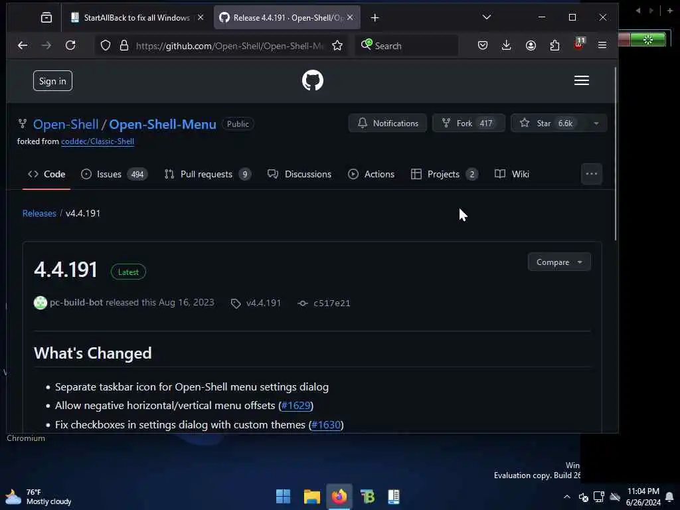Click Firefox icon in taskbar
The height and width of the screenshot is (510, 680).
339,497
